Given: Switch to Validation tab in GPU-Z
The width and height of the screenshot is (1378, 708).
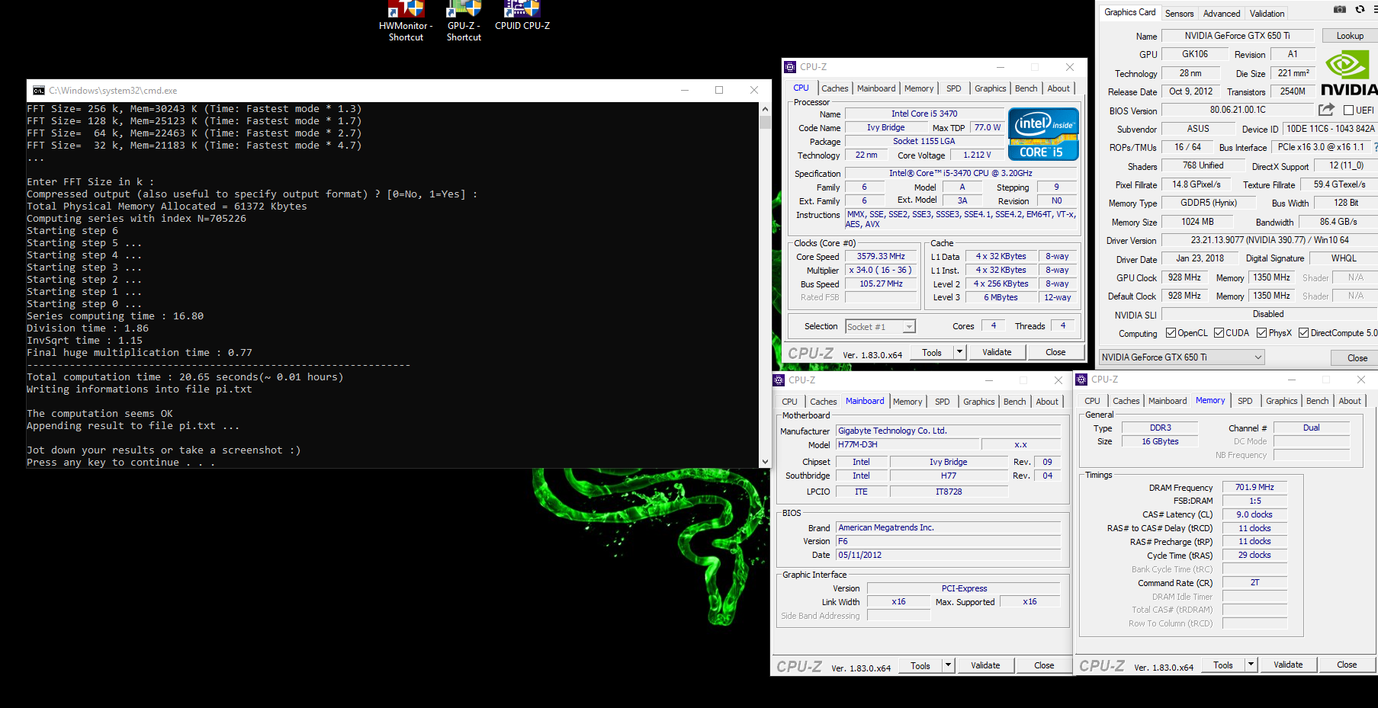Looking at the screenshot, I should (1267, 14).
